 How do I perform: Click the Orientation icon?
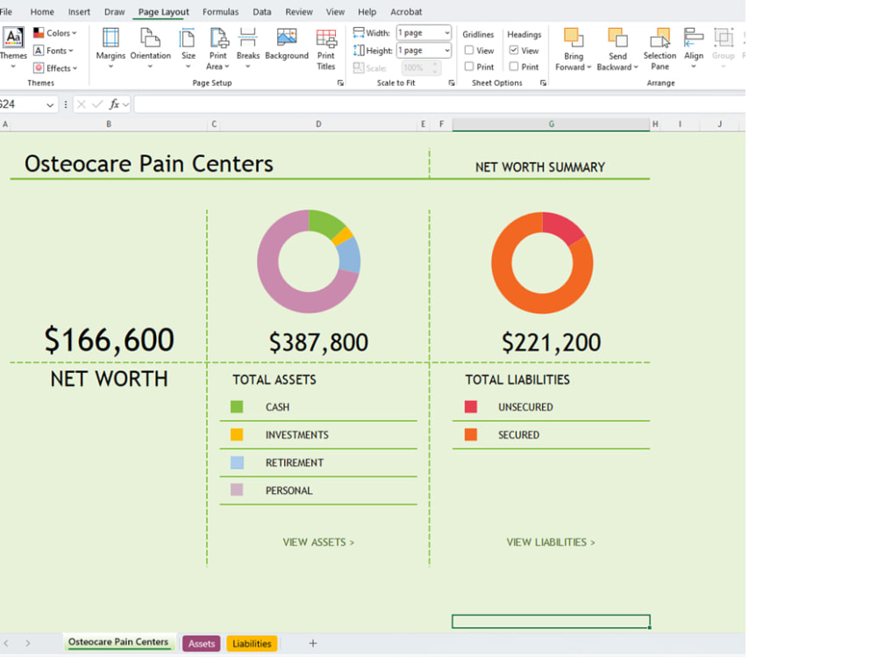[x=150, y=38]
